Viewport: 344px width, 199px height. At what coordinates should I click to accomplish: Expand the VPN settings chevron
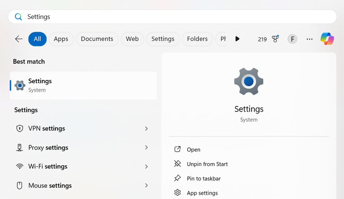tap(146, 129)
